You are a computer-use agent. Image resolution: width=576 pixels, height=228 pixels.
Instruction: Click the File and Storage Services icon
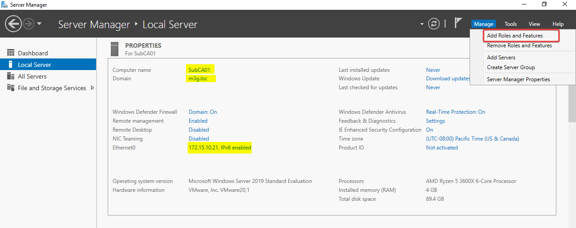(11, 88)
